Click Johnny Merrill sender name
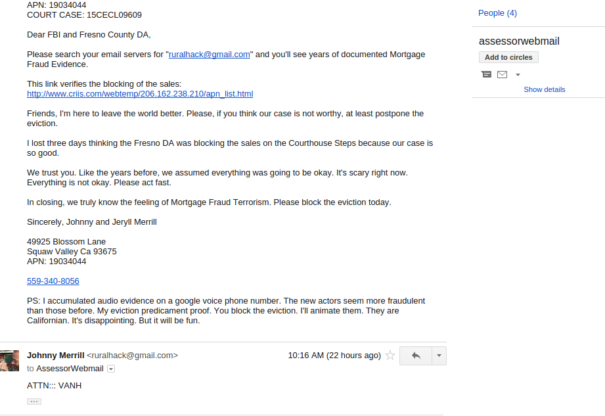 (x=56, y=356)
